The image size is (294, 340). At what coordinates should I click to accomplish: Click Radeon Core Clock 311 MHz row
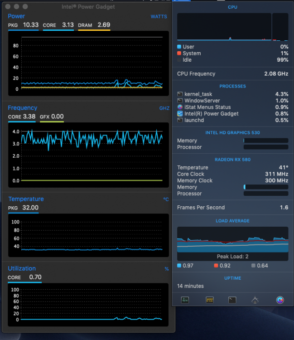[x=233, y=174]
